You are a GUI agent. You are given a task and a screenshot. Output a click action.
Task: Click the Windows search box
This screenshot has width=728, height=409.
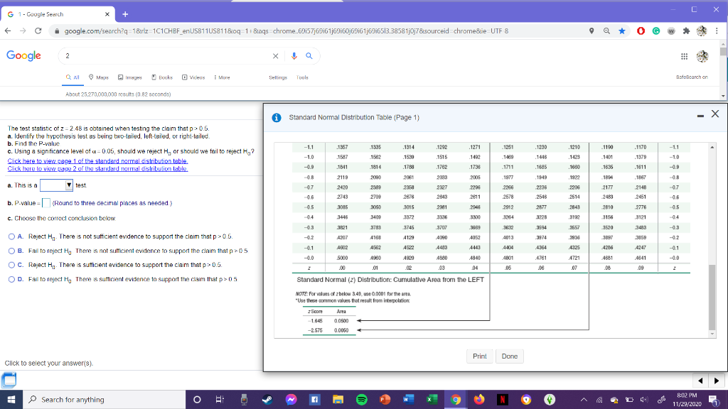coord(104,399)
